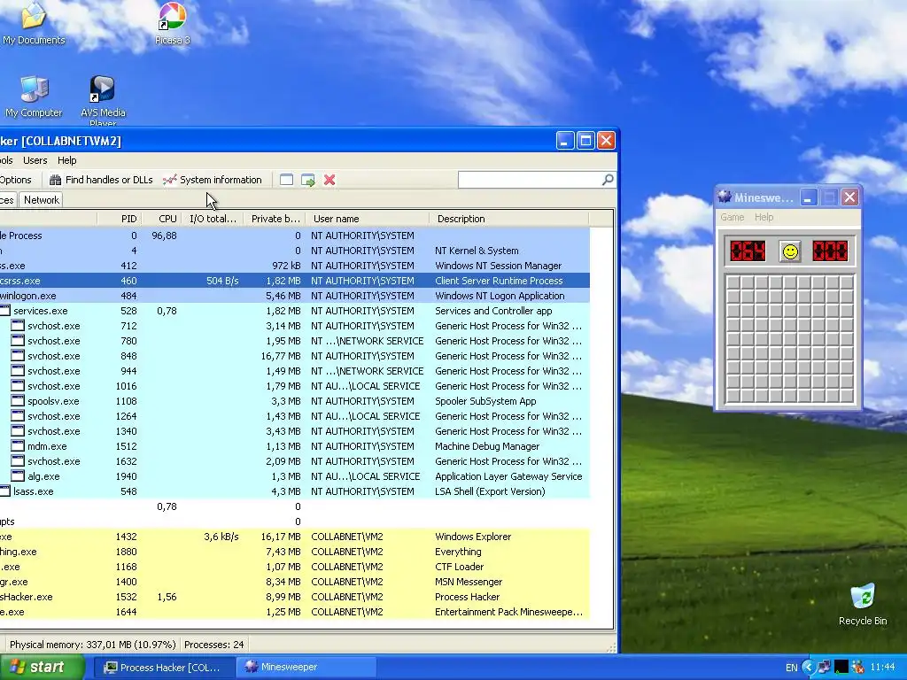
Task: Click the NT Kernel & System description
Action: coord(477,251)
